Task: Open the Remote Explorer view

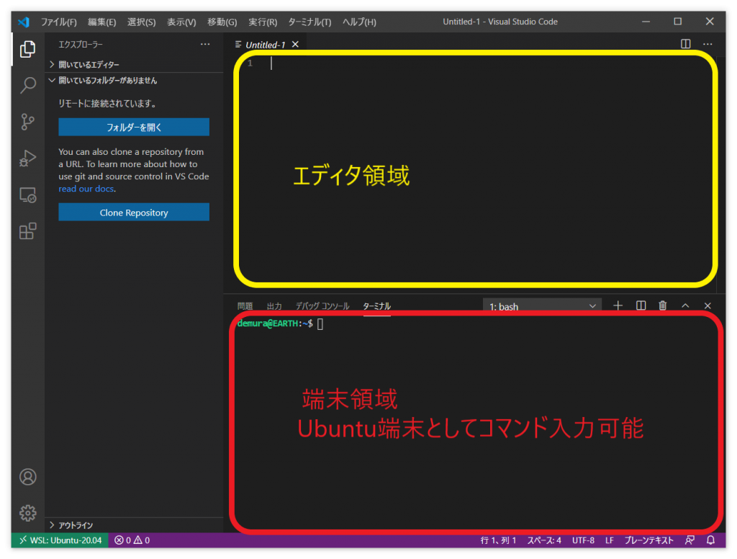Action: (x=27, y=195)
